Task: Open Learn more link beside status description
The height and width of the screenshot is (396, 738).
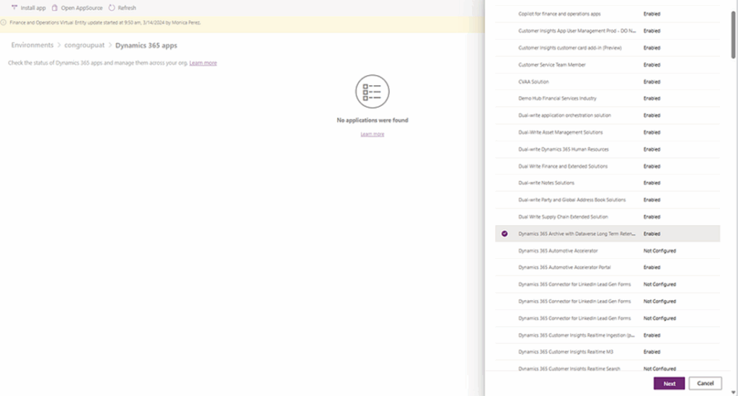Action: [203, 63]
